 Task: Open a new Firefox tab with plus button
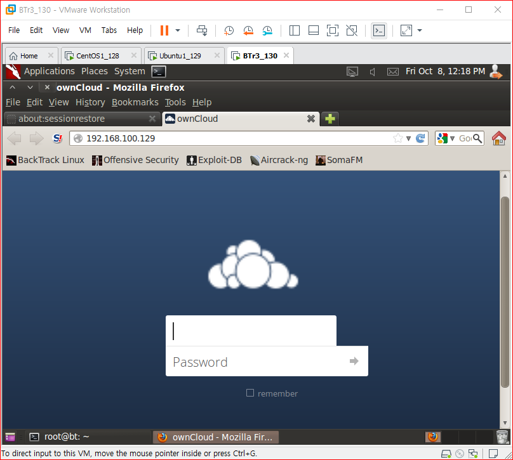click(x=330, y=119)
